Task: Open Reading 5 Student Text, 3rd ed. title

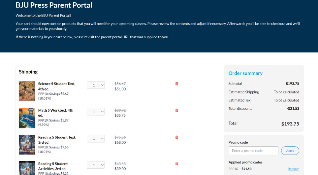Action: click(57, 140)
